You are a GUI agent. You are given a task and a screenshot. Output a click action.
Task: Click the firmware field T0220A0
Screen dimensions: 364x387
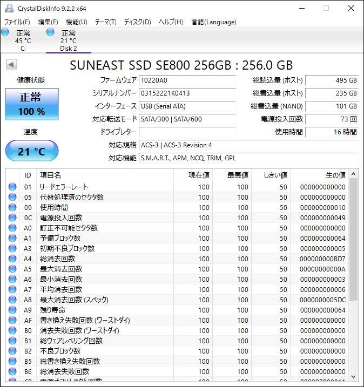[x=187, y=80]
